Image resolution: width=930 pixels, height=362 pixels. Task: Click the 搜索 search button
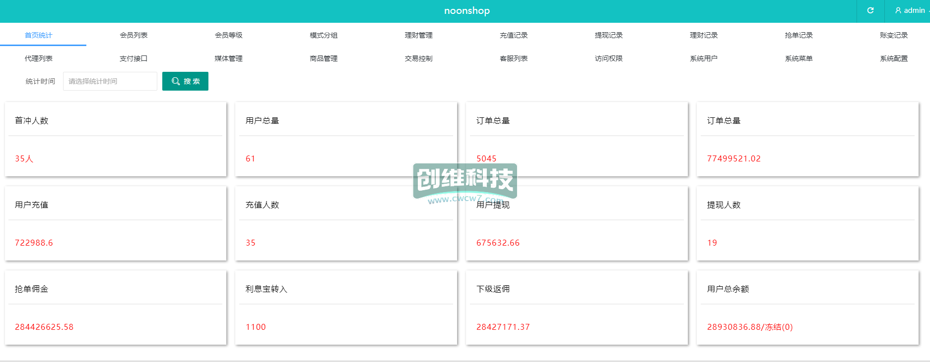(x=185, y=81)
